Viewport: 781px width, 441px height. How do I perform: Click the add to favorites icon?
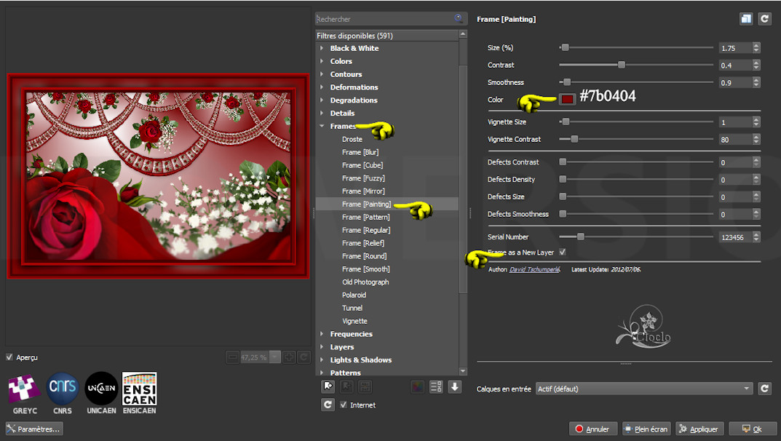pos(328,387)
